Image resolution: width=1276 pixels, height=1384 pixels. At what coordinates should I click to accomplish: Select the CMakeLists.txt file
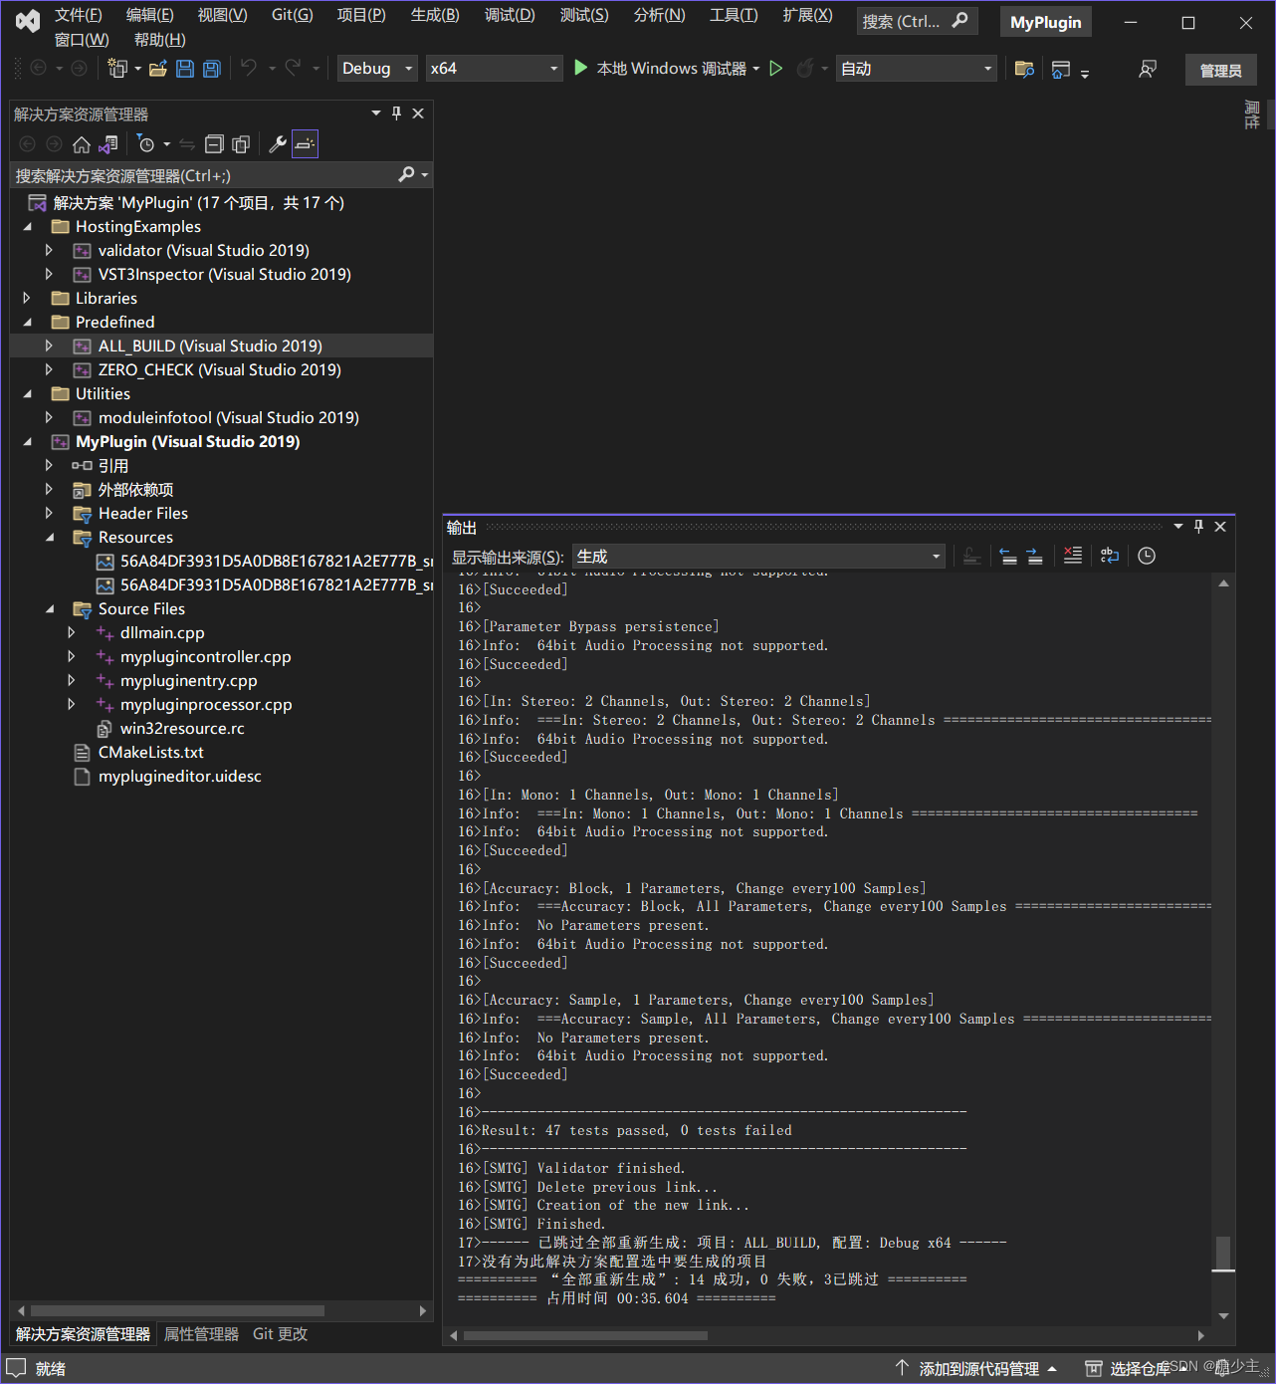click(150, 752)
